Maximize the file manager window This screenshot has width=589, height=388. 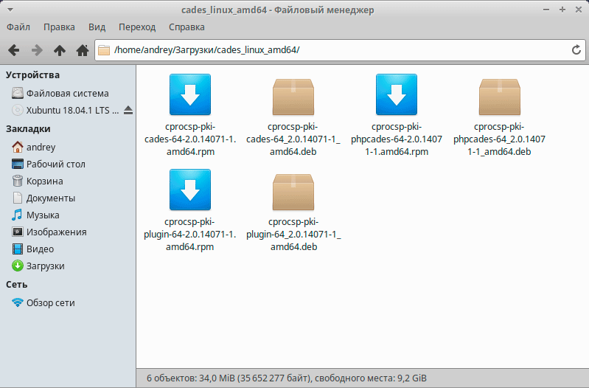coord(562,10)
